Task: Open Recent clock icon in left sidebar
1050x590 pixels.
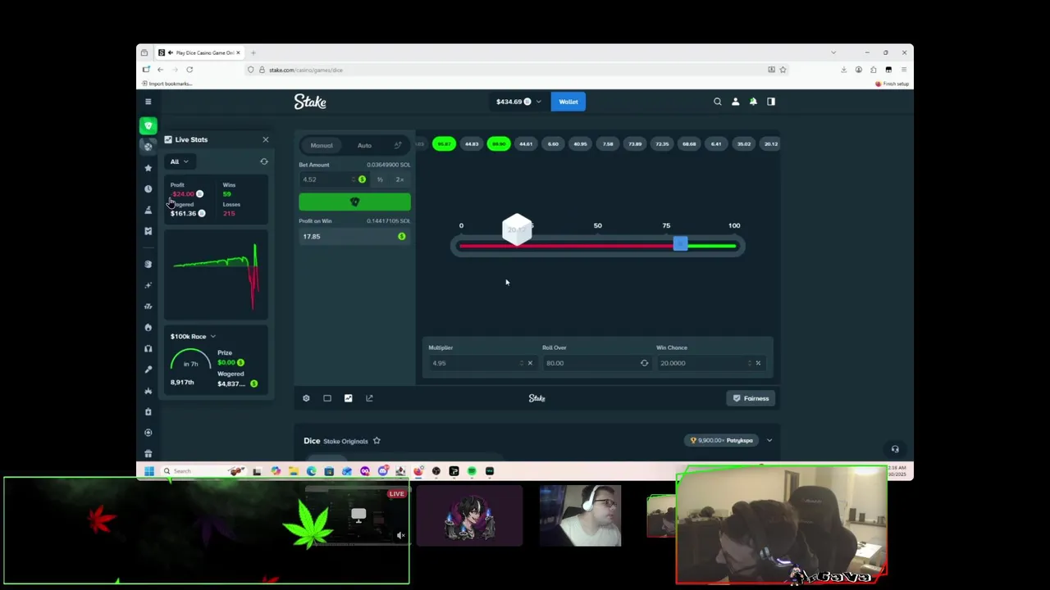Action: click(x=148, y=188)
